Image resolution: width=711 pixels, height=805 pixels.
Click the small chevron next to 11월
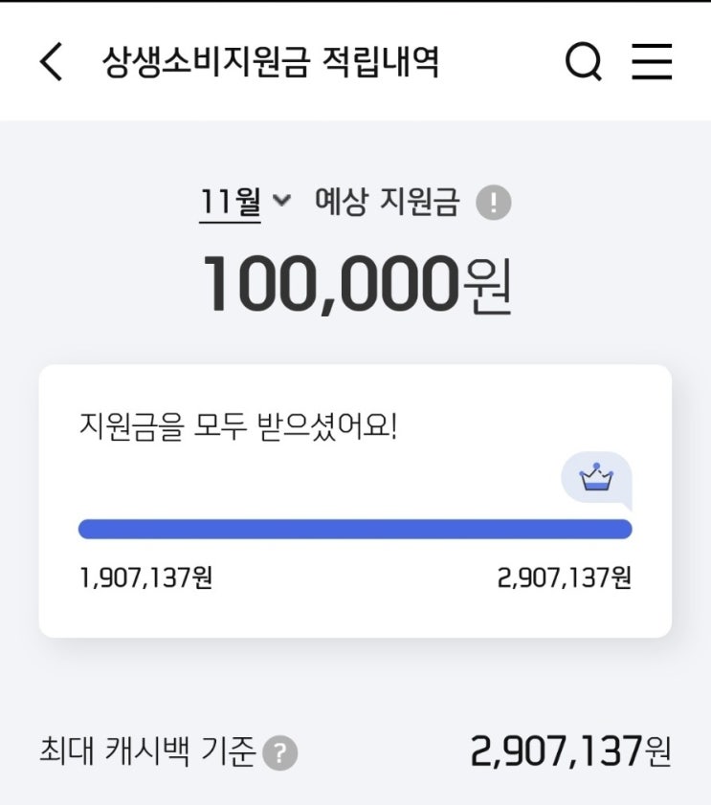coord(280,201)
